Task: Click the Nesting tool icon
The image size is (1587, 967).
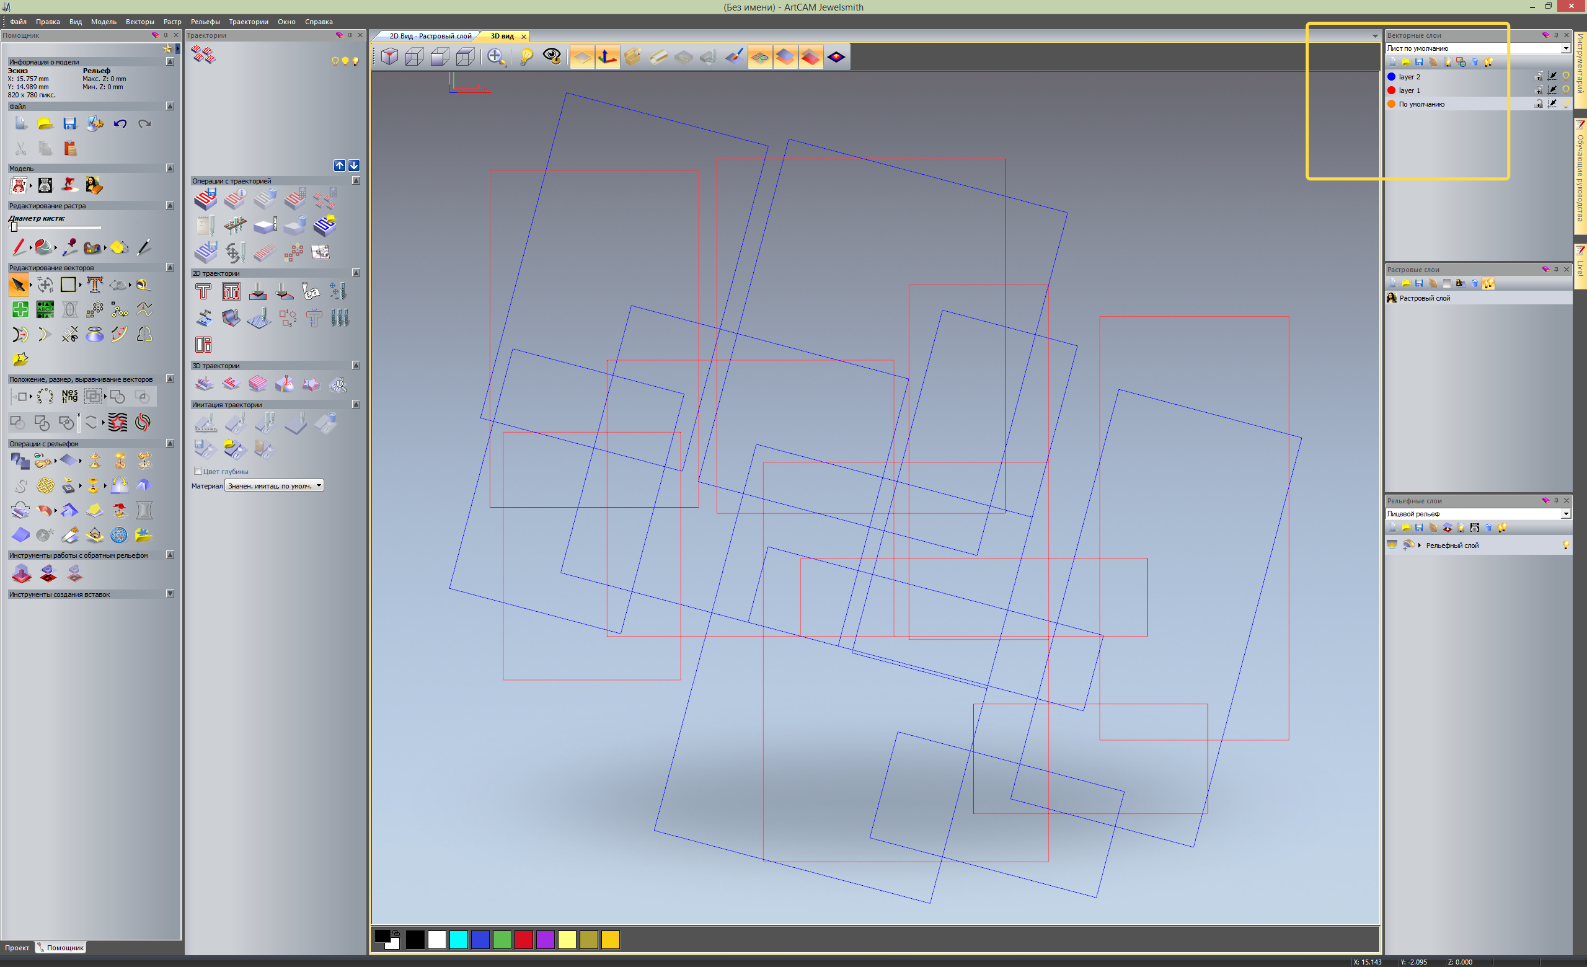Action: tap(69, 396)
